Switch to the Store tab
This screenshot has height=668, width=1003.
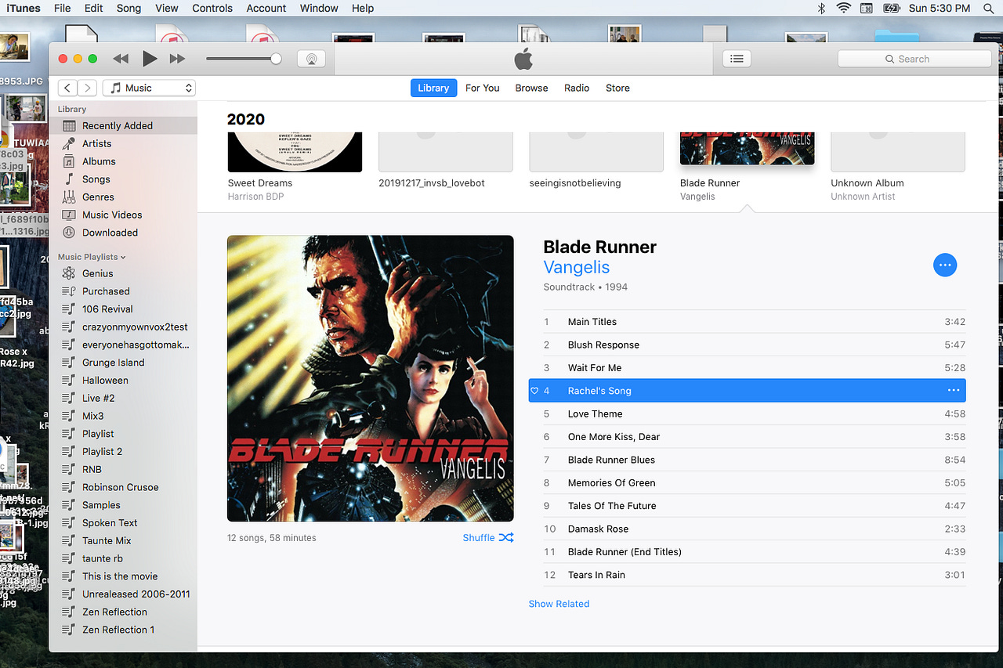[x=617, y=88]
